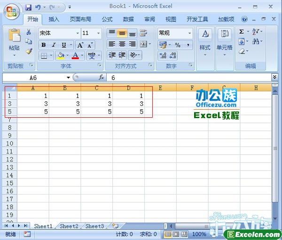Image resolution: width=282 pixels, height=240 pixels.
Task: Apply accounting number format
Action: pyautogui.click(x=163, y=45)
